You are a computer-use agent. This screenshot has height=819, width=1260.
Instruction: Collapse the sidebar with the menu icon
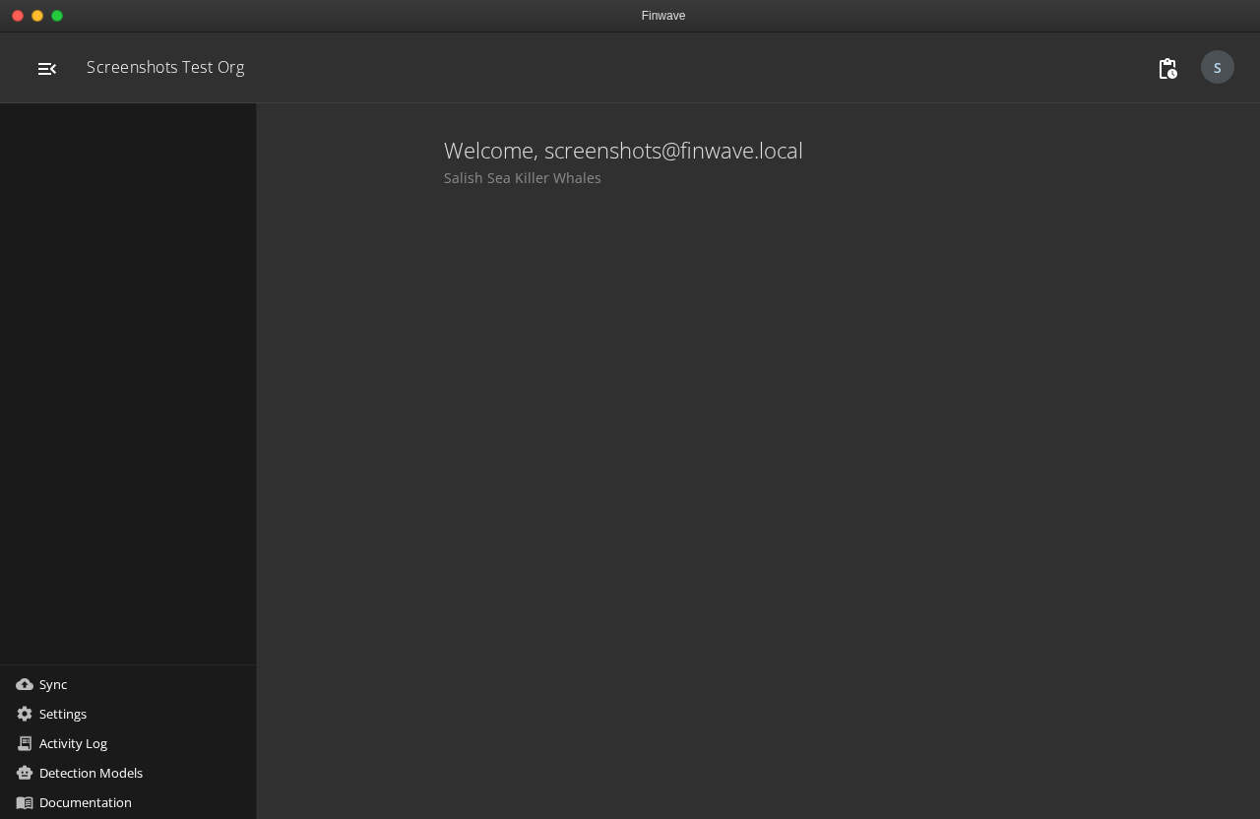click(x=47, y=68)
